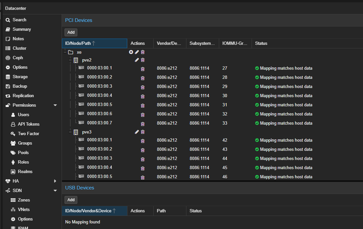Collapse the Permissions section arrow

point(55,105)
